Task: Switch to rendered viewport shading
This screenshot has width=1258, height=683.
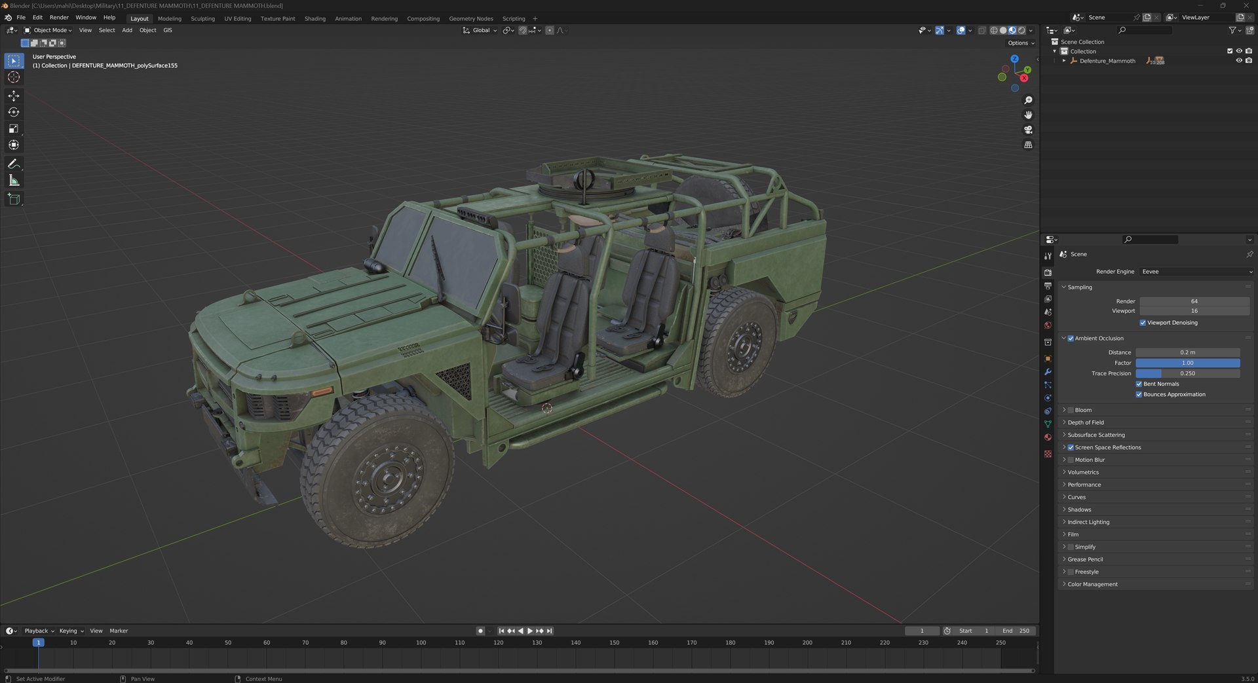Action: click(x=1021, y=30)
